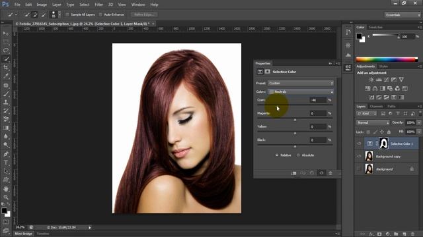Hide the Background copy layer

(359, 156)
